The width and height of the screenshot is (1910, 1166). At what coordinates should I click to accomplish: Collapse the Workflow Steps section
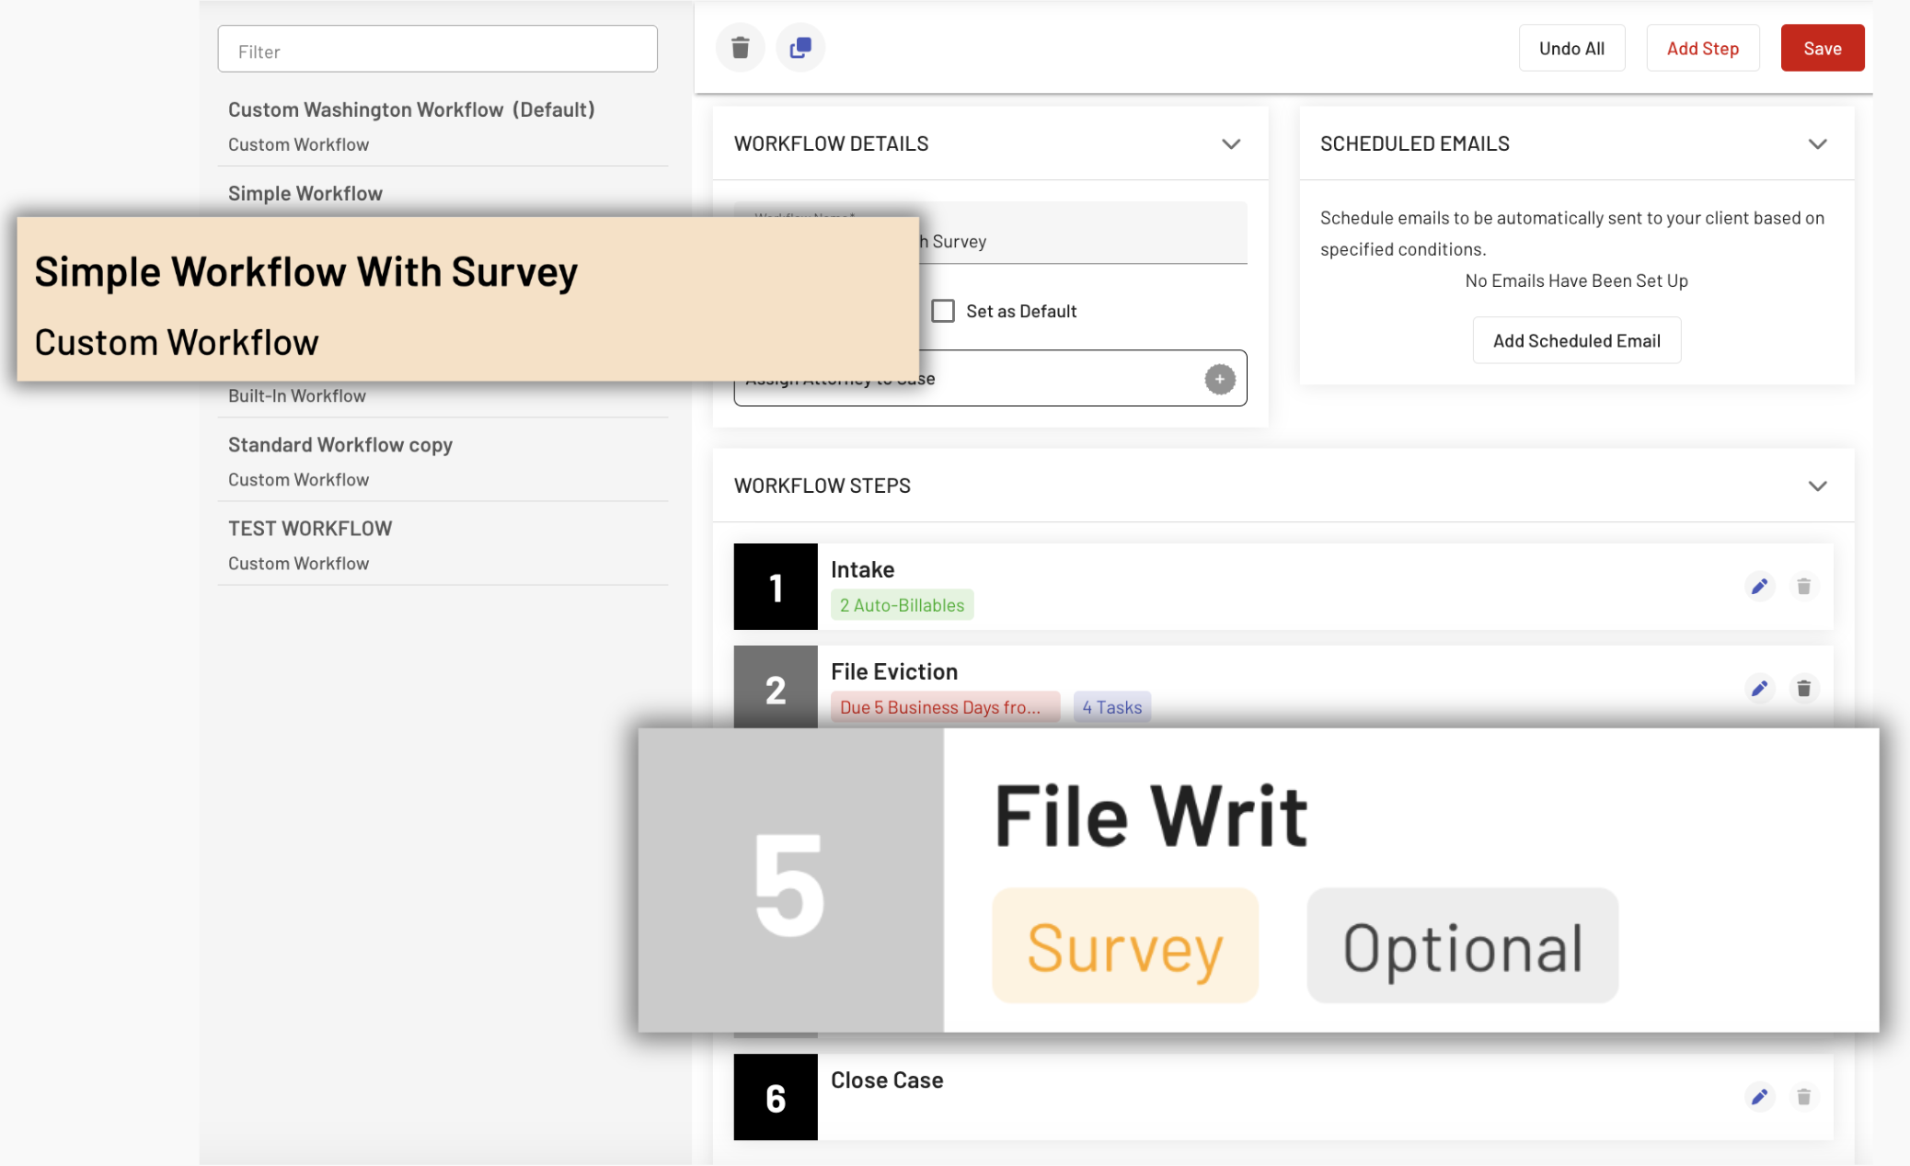(x=1817, y=486)
